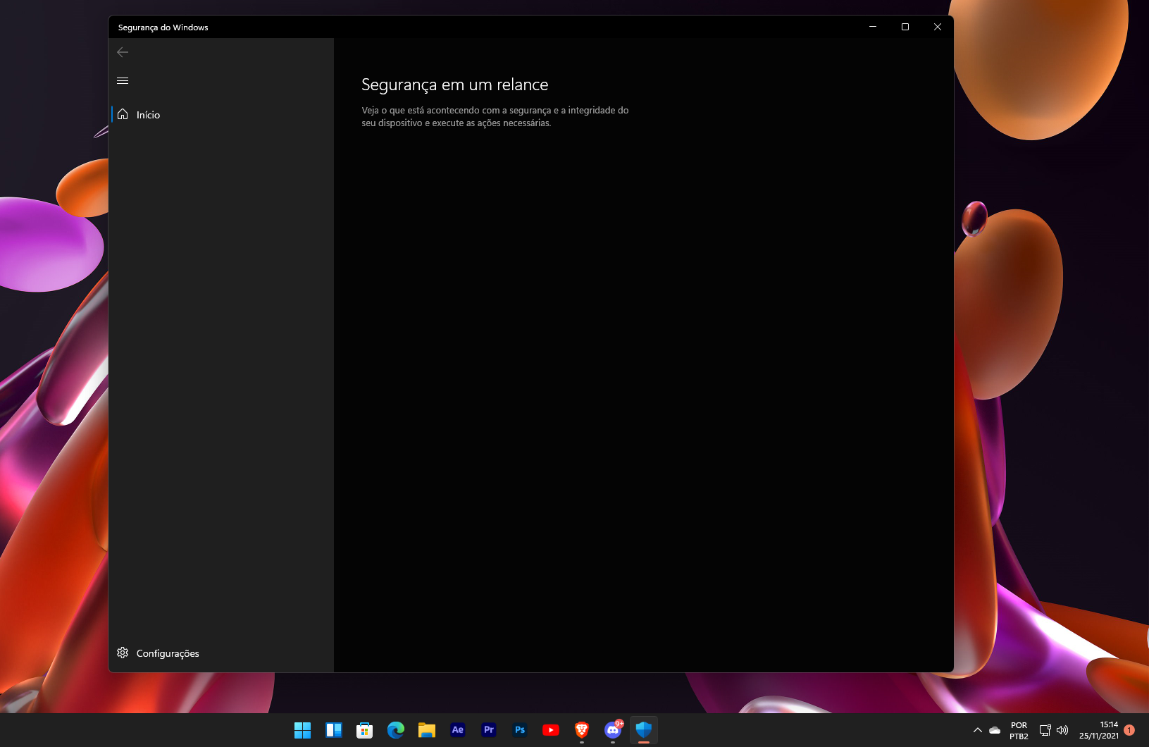1149x747 pixels.
Task: Open Microsoft Edge from the taskbar
Action: pos(396,730)
